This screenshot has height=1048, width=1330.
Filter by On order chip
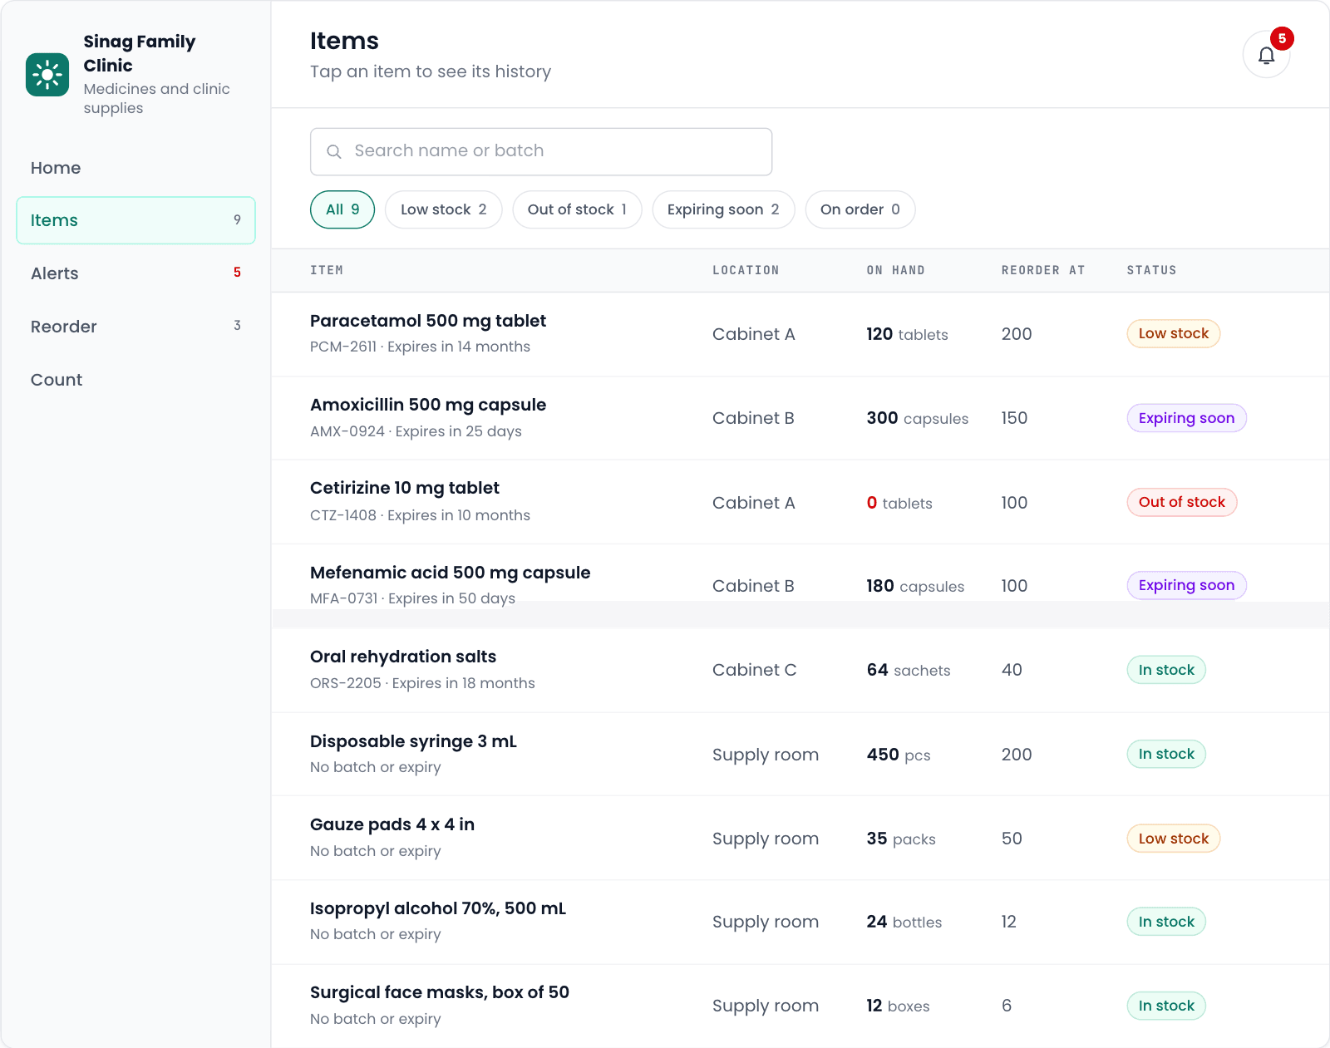coord(860,209)
